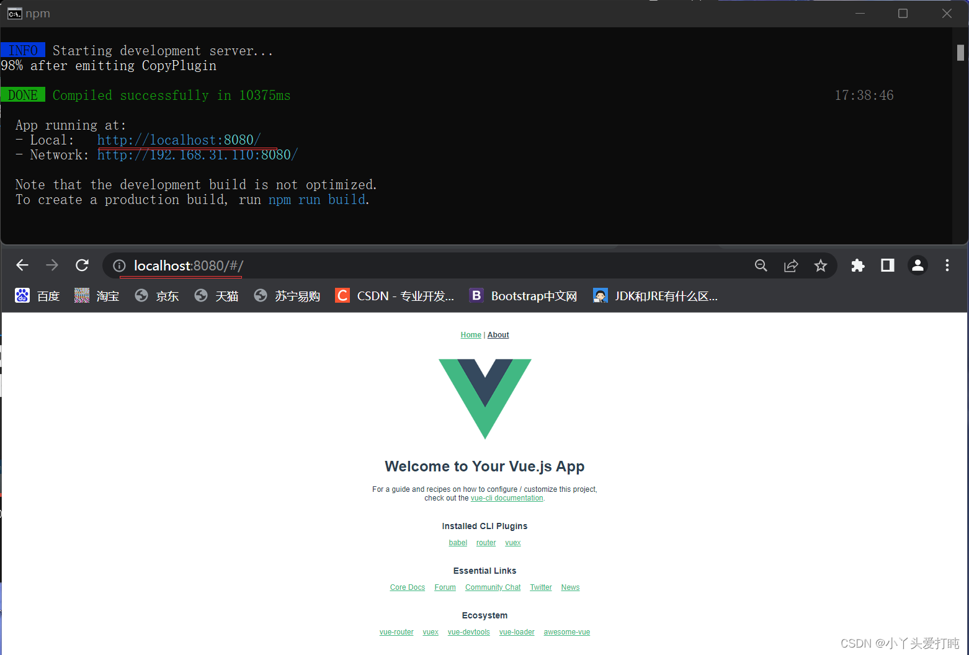969x655 pixels.
Task: Click the 'Ecosystem' heading
Action: point(484,615)
